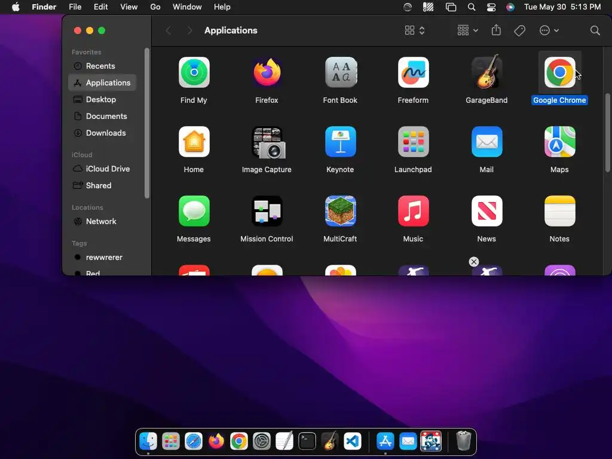
Task: Open the Group By dropdown
Action: pyautogui.click(x=467, y=30)
